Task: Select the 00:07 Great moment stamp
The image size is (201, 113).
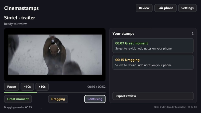Action: tap(153, 46)
